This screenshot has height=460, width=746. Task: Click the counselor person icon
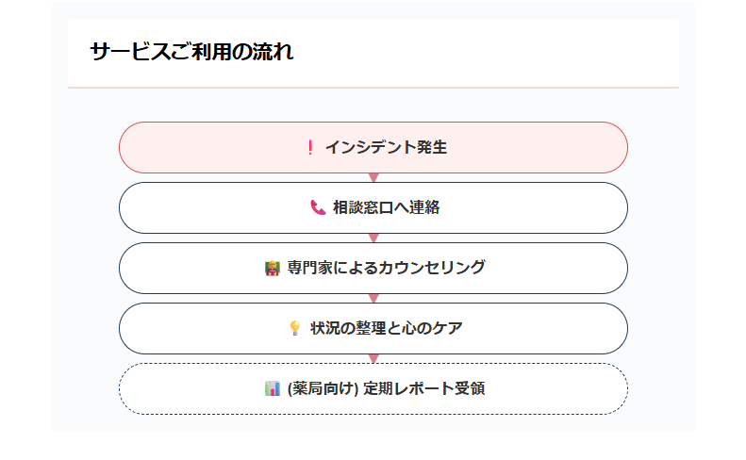tap(273, 268)
